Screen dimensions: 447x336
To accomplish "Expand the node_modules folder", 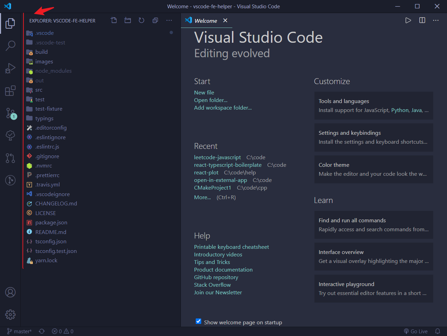I will click(x=54, y=71).
